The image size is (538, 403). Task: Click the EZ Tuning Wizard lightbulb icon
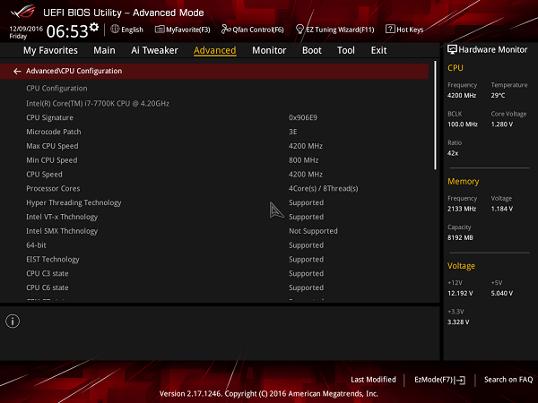point(299,30)
